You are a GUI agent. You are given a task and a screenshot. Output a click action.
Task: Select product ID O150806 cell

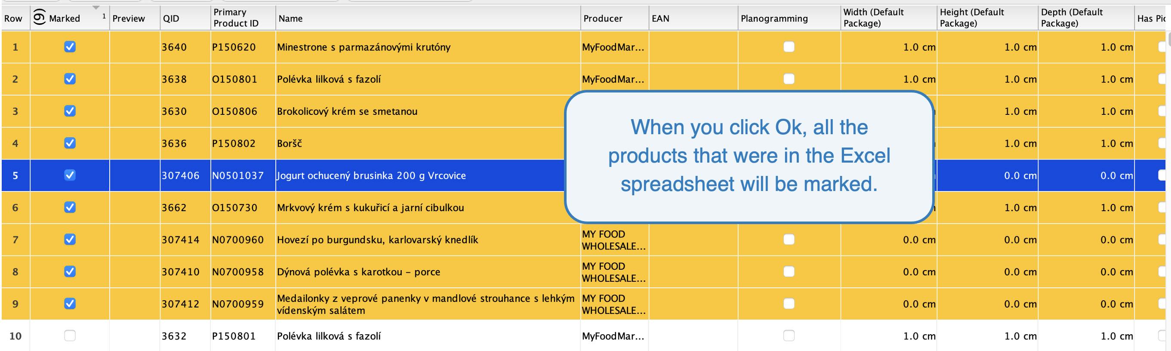click(243, 111)
